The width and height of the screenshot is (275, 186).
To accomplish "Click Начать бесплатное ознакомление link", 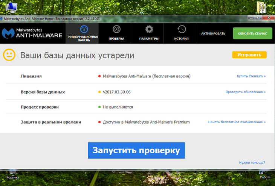I will 237,122.
